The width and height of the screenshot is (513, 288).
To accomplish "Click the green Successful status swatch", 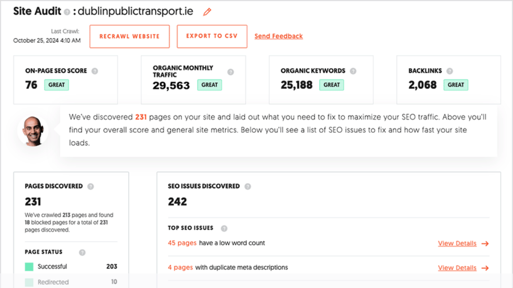I will point(29,266).
